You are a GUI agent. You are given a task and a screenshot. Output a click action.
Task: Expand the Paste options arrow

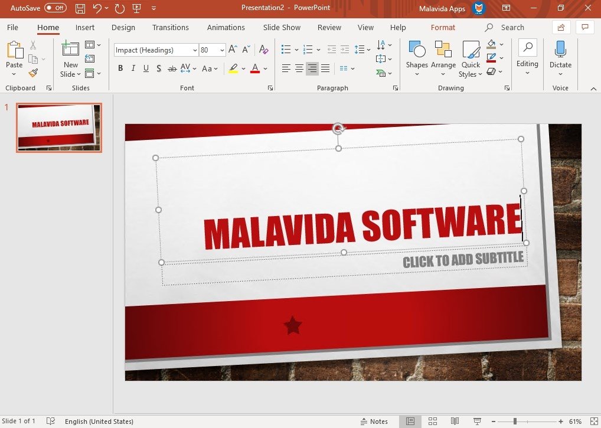click(14, 74)
